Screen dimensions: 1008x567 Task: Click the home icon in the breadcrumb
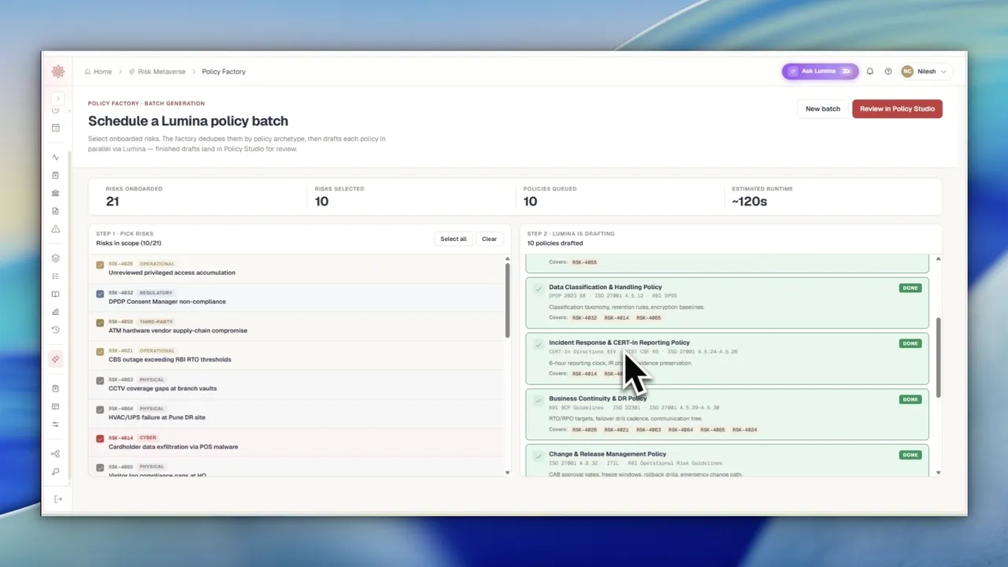point(87,72)
